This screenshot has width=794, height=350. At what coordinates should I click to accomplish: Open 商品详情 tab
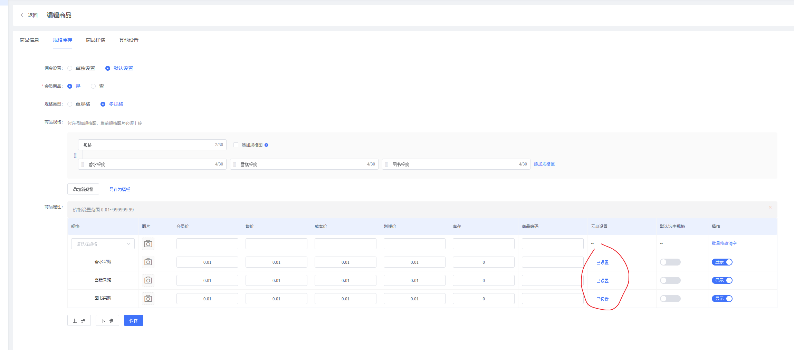(x=96, y=40)
